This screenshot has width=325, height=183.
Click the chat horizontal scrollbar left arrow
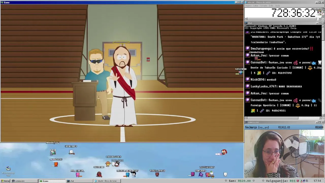pyautogui.click(x=246, y=118)
